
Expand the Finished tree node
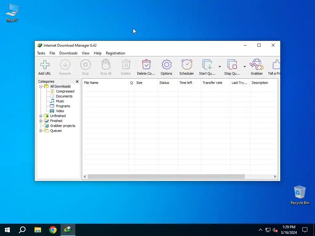click(x=41, y=121)
